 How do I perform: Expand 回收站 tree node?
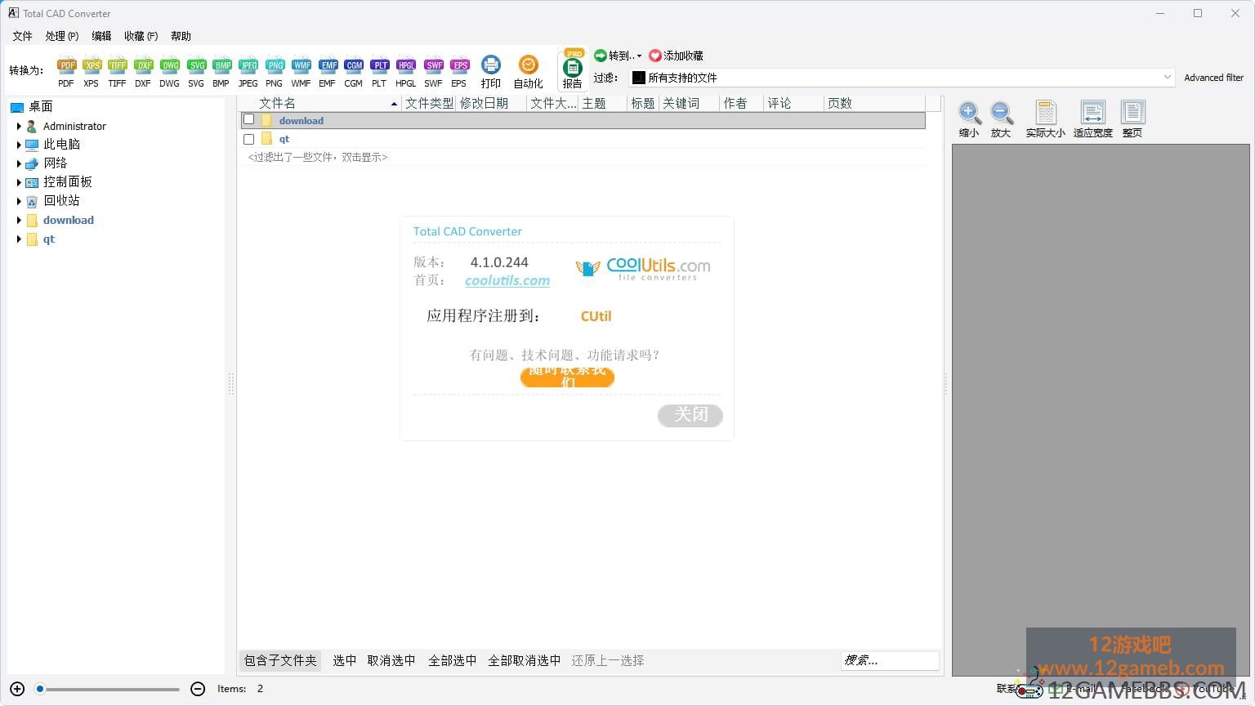(19, 201)
